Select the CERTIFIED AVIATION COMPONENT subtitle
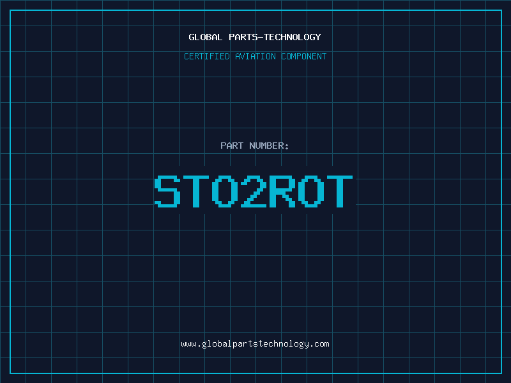 click(x=255, y=56)
